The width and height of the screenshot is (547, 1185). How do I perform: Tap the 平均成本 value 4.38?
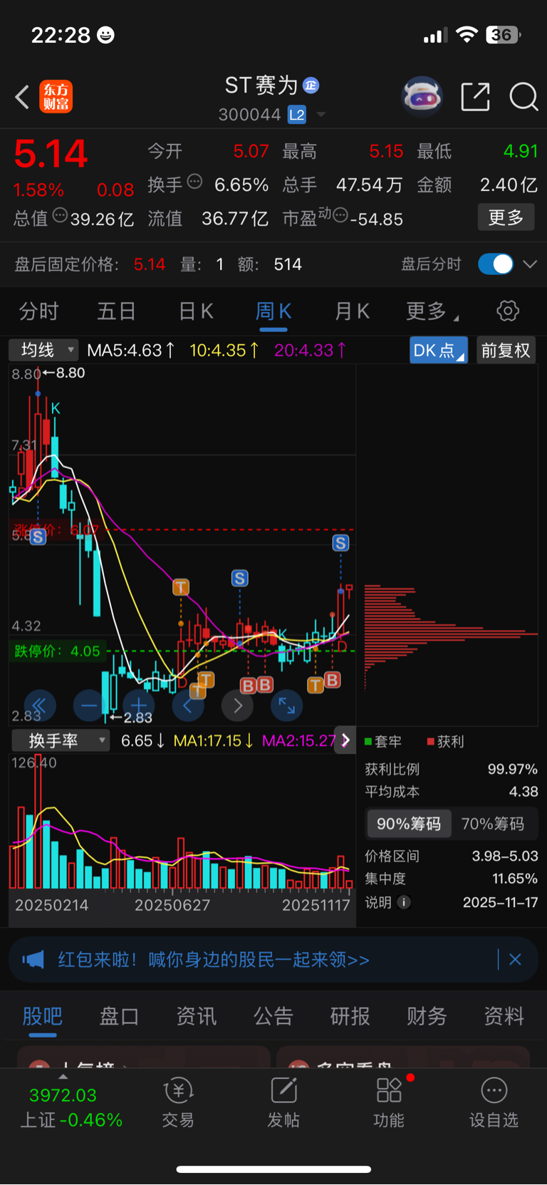pos(523,792)
